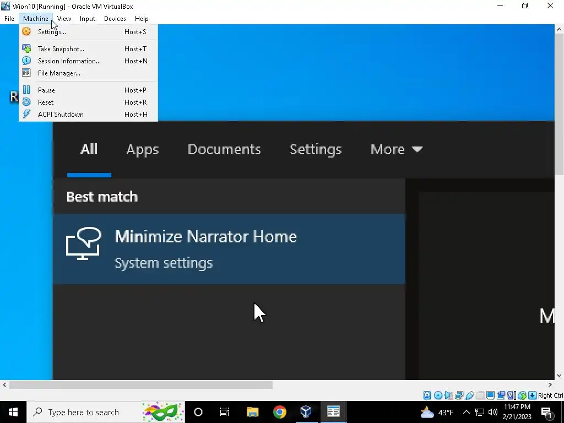Open the Help menu

(142, 19)
